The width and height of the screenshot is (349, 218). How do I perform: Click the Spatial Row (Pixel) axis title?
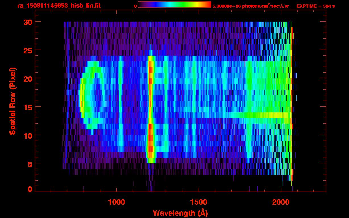coord(12,101)
